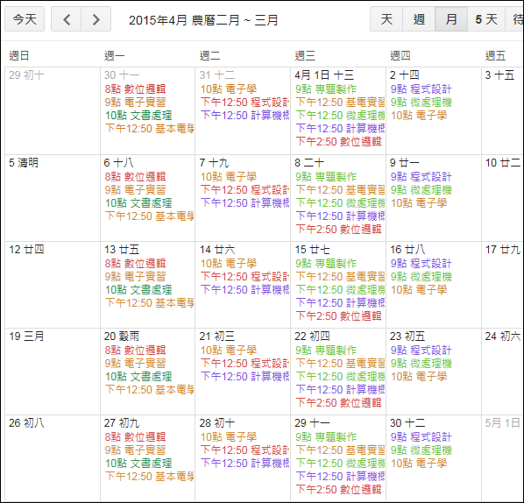This screenshot has width=524, height=503.
Task: Open the 下午2:50 數位邏輯 event on April 29
Action: [338, 490]
